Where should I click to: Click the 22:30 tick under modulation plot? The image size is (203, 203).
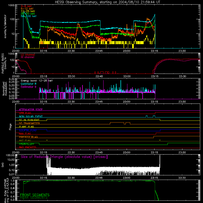(71, 102)
